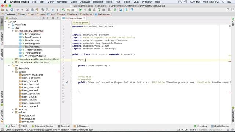The height and width of the screenshot is (132, 235).
Task: Open the Analyze menu
Action: (85, 2)
